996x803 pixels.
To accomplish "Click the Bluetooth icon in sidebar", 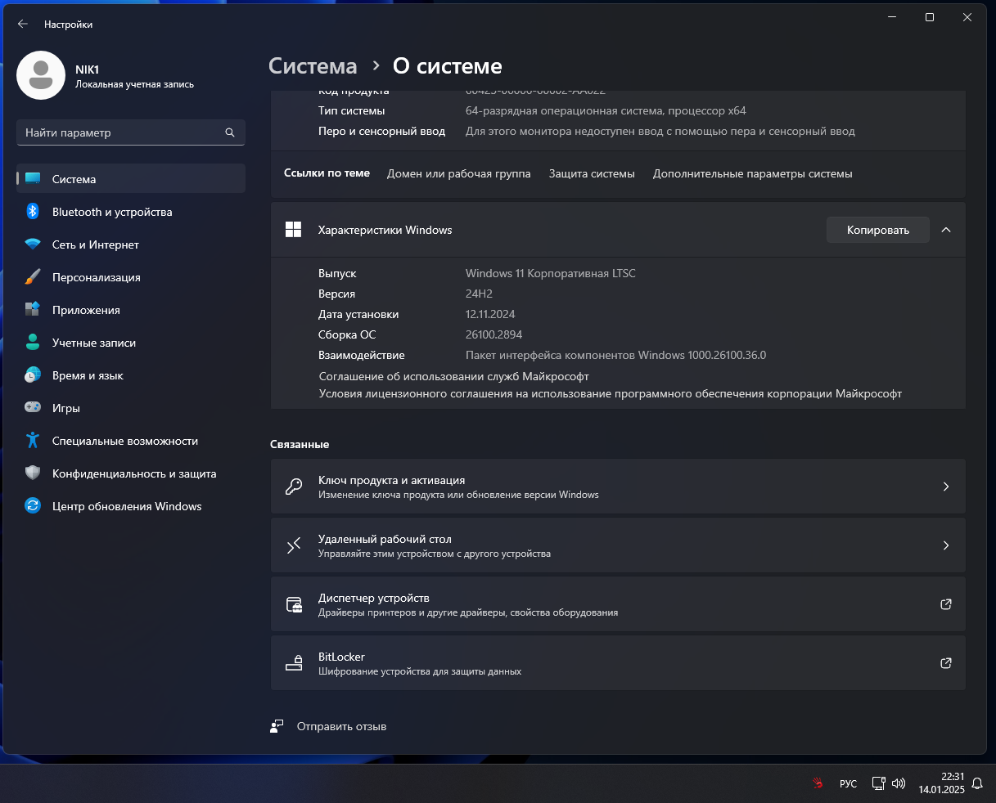I will (33, 211).
